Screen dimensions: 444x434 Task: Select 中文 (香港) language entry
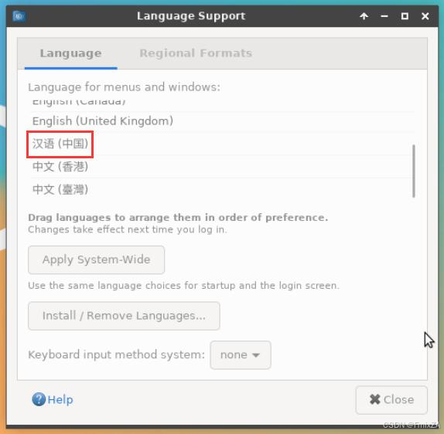[222, 167]
